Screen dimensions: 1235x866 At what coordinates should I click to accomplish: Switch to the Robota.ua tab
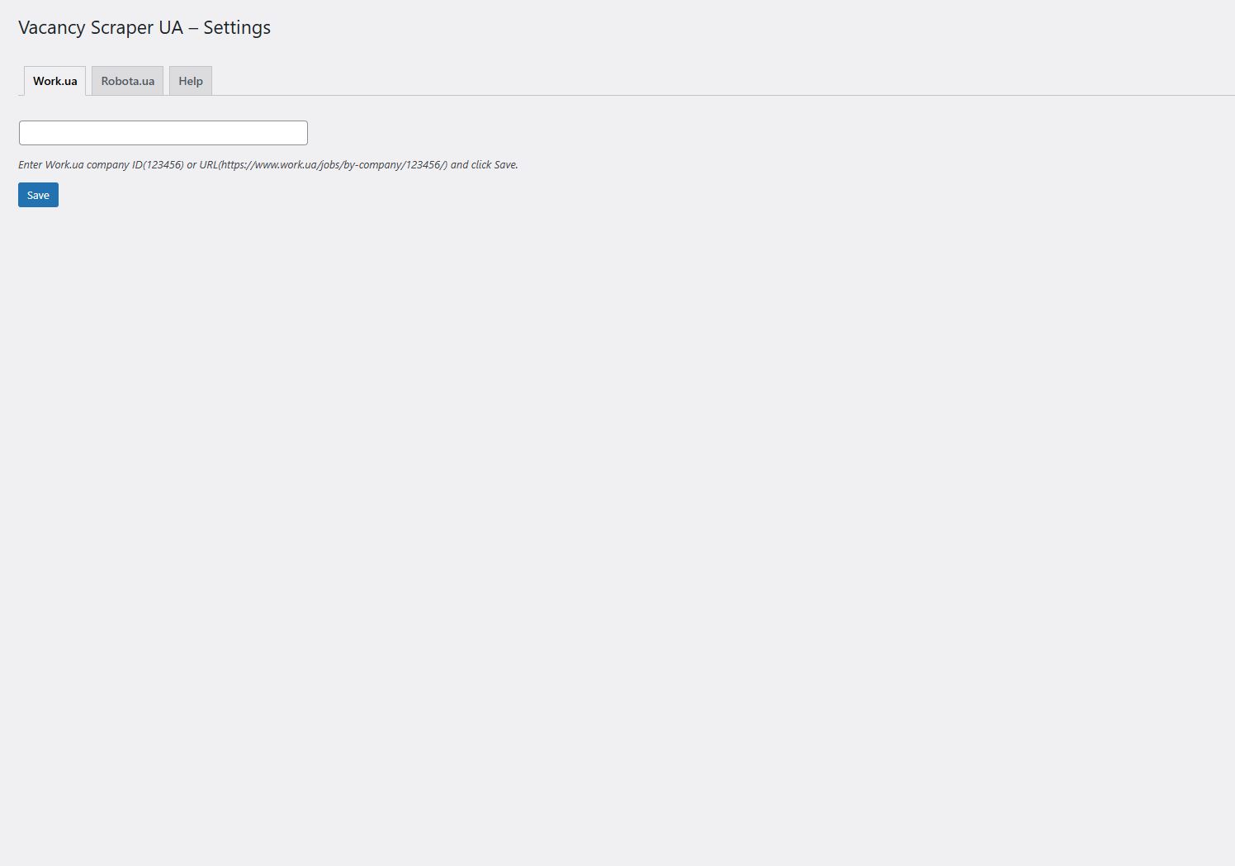coord(127,81)
